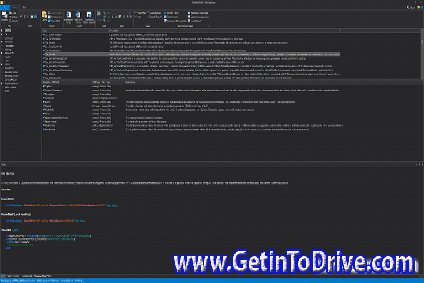Open Event Viewer tool
This screenshot has height=283, width=424.
click(x=195, y=21)
